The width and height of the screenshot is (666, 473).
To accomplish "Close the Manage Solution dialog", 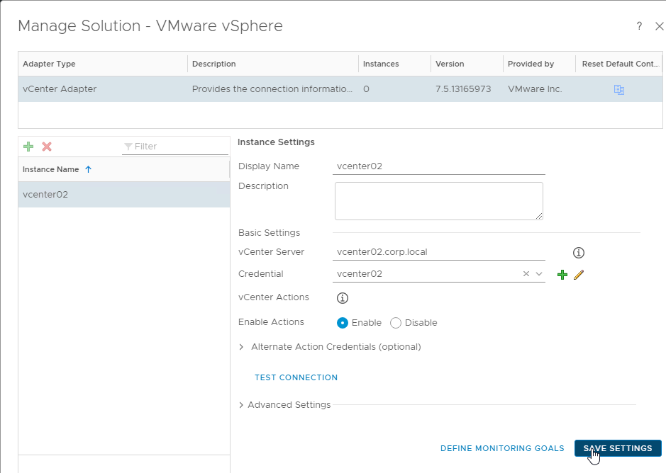I will coord(659,26).
